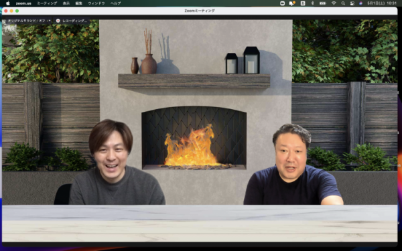Launch Siri from the menu bar
This screenshot has width=402, height=251.
[360, 3]
